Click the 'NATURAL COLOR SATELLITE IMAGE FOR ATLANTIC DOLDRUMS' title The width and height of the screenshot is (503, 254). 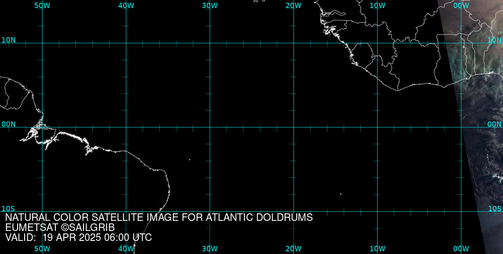pyautogui.click(x=159, y=217)
